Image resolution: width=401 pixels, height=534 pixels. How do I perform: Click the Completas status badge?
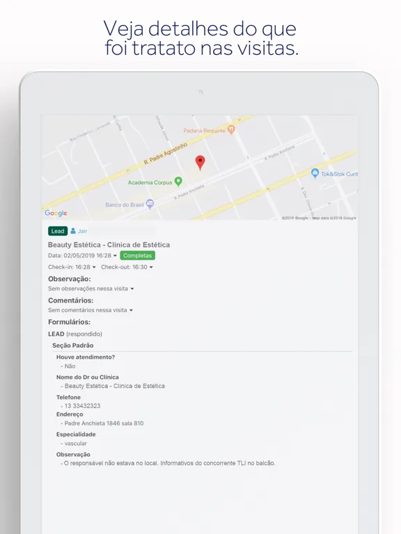click(137, 255)
